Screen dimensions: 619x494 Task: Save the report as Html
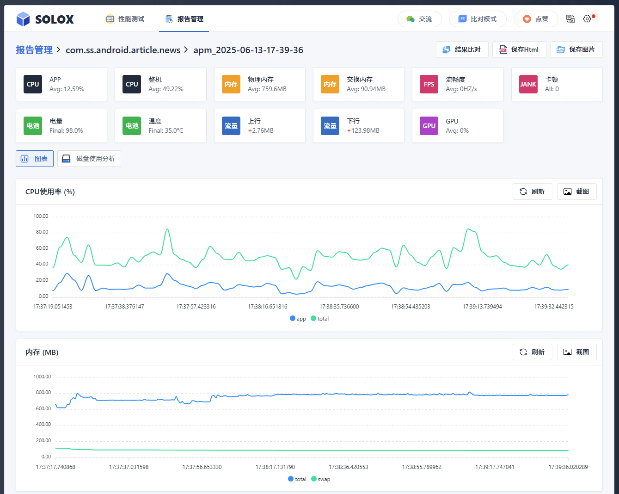(519, 49)
